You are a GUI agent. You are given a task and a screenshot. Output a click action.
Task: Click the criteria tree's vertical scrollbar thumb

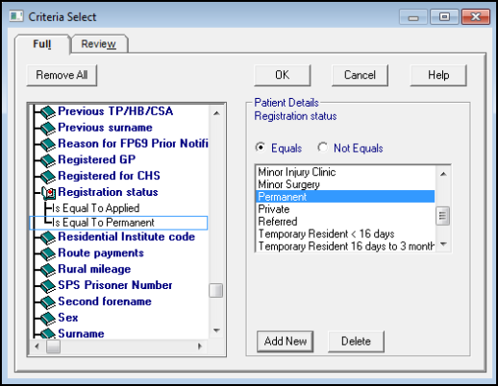click(216, 291)
